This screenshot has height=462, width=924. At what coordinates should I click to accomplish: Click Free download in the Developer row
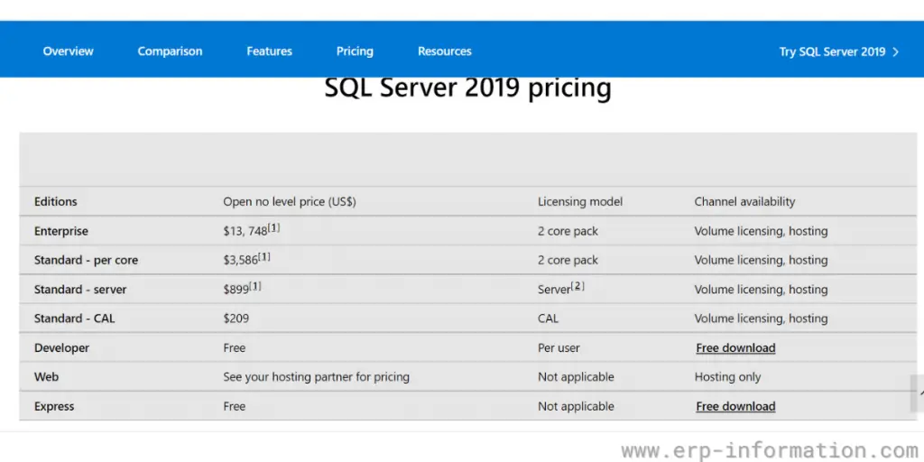click(x=735, y=348)
